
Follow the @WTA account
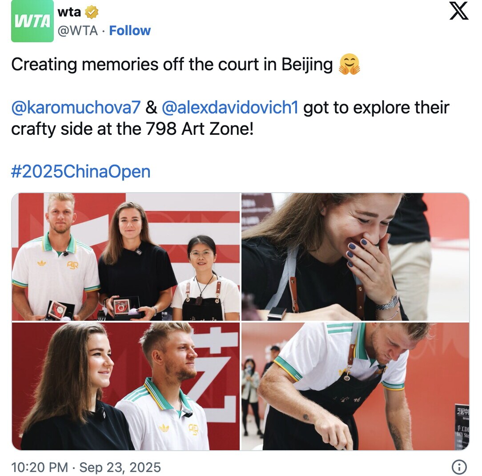coord(130,31)
